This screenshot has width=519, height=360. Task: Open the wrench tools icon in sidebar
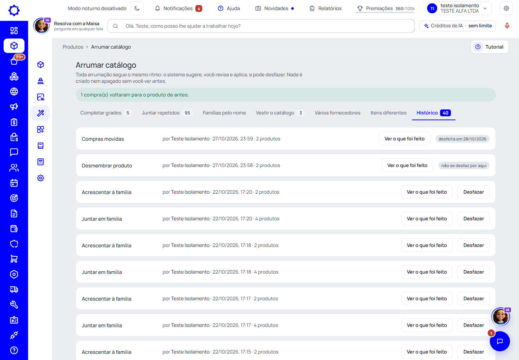pyautogui.click(x=14, y=305)
